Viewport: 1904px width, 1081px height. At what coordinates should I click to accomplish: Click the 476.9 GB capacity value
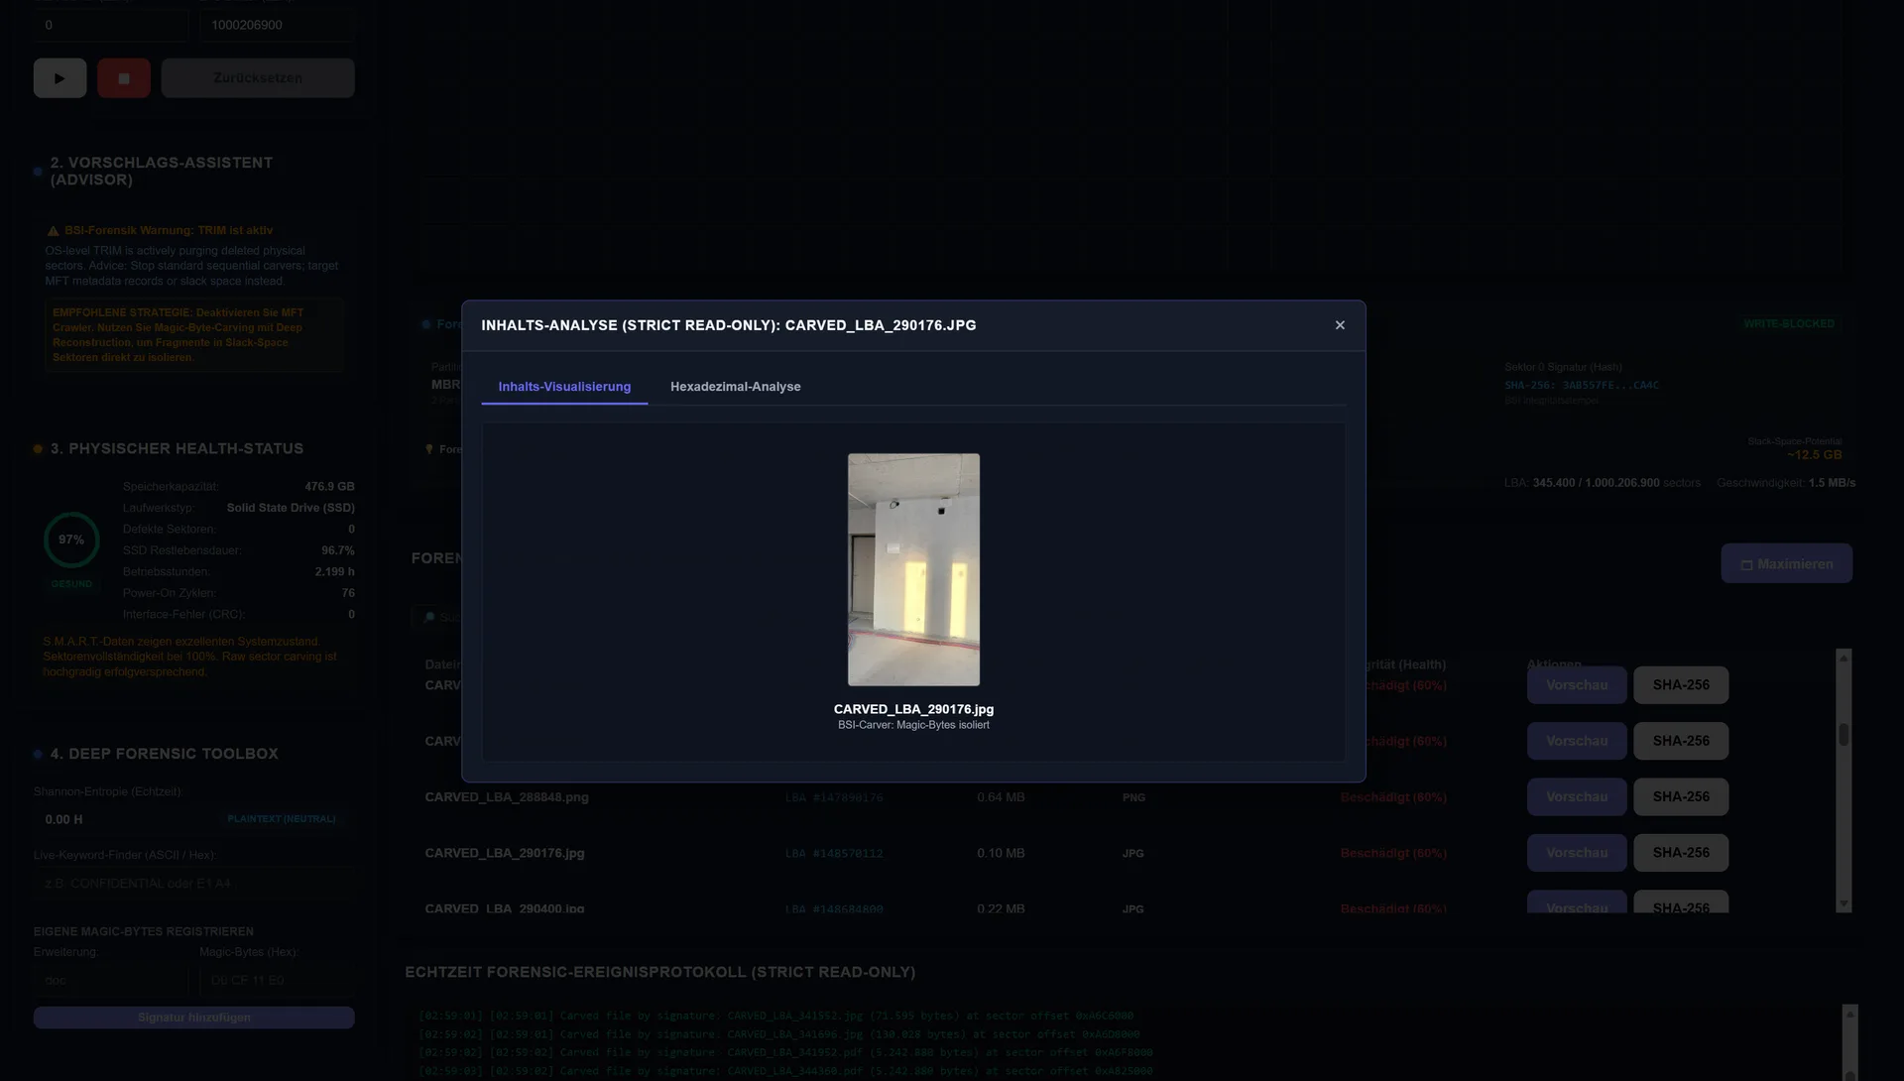point(329,487)
